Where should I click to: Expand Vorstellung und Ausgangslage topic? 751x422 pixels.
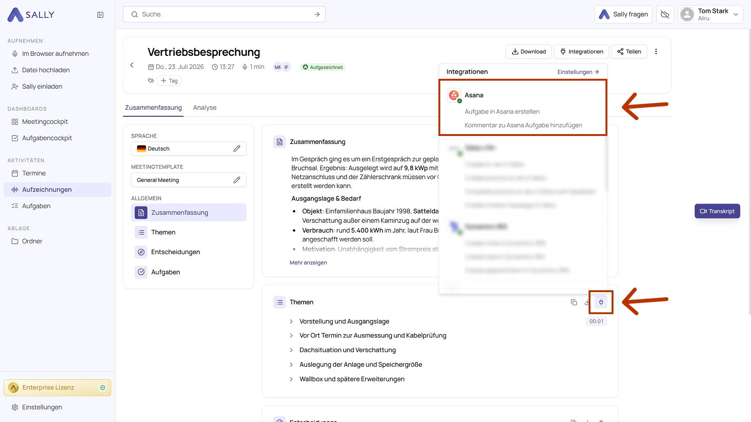[345, 322]
